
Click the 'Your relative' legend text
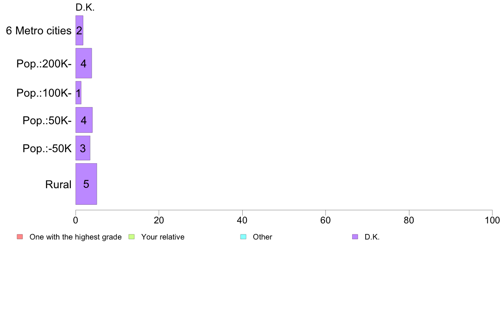[162, 237]
